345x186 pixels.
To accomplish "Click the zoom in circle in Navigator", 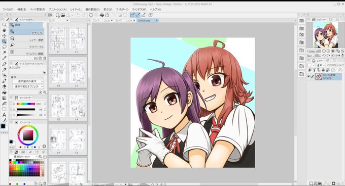I will [x=328, y=51].
